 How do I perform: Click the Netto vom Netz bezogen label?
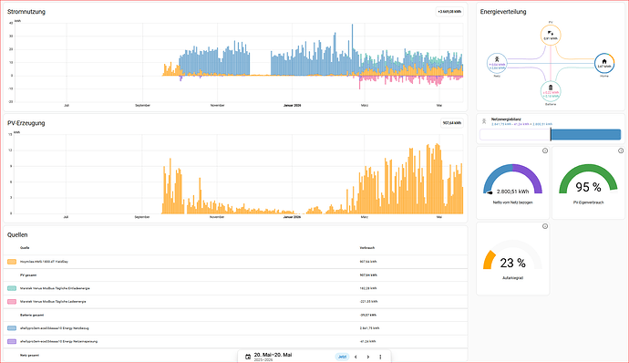coord(512,202)
